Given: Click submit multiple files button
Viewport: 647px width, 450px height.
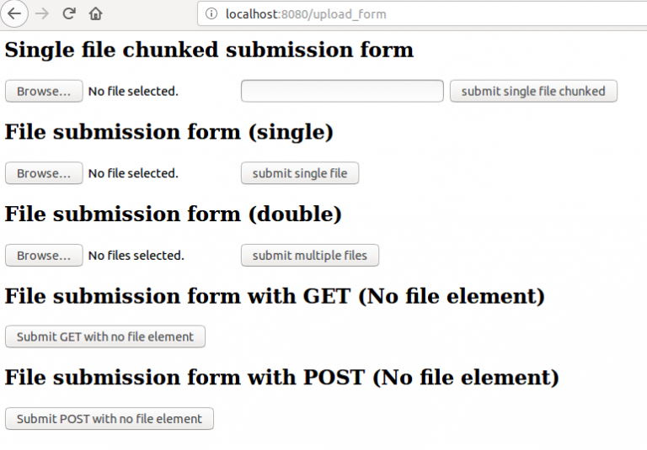Looking at the screenshot, I should pyautogui.click(x=310, y=256).
